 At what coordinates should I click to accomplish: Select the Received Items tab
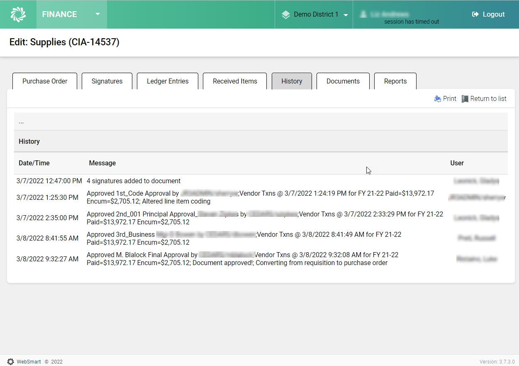(x=235, y=81)
